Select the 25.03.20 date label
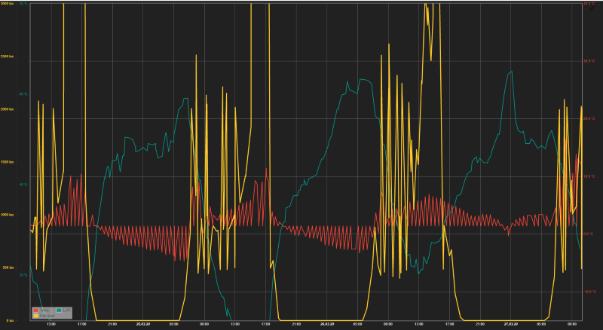Viewport: 603px width, 330px height. tap(142, 324)
